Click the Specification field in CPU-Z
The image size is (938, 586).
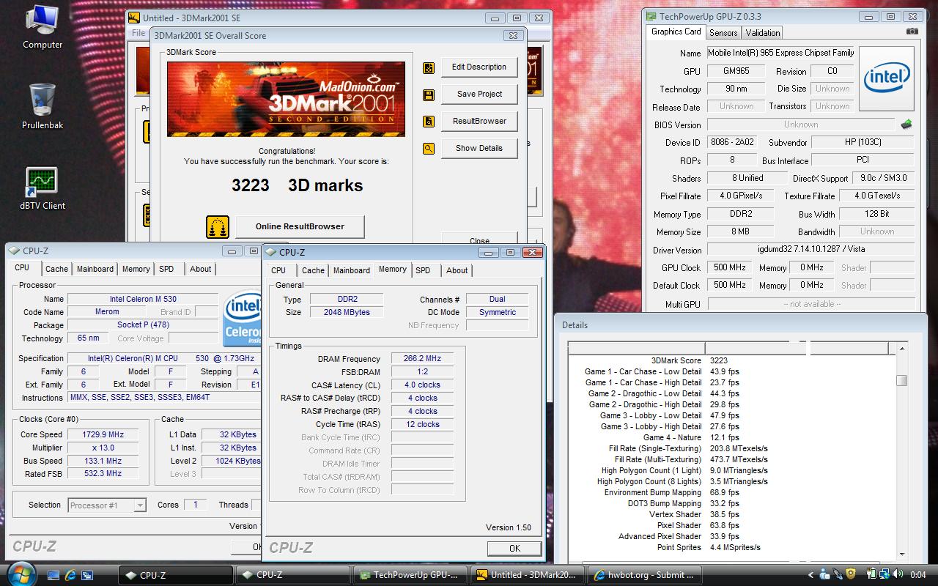coord(163,358)
